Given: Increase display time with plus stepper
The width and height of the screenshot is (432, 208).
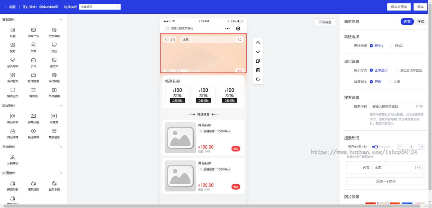Looking at the screenshot, I should [x=422, y=147].
